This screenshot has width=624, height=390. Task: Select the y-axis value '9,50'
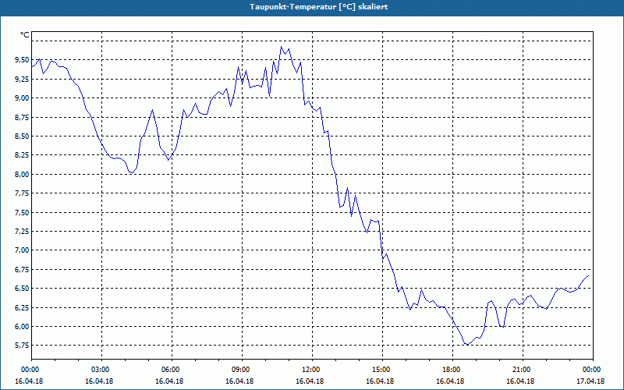[22, 60]
